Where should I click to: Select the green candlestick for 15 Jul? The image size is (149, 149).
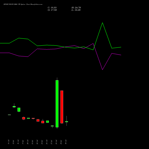(14, 107)
